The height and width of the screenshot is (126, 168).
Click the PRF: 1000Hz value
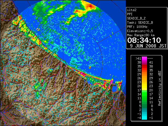pyautogui.click(x=137, y=27)
